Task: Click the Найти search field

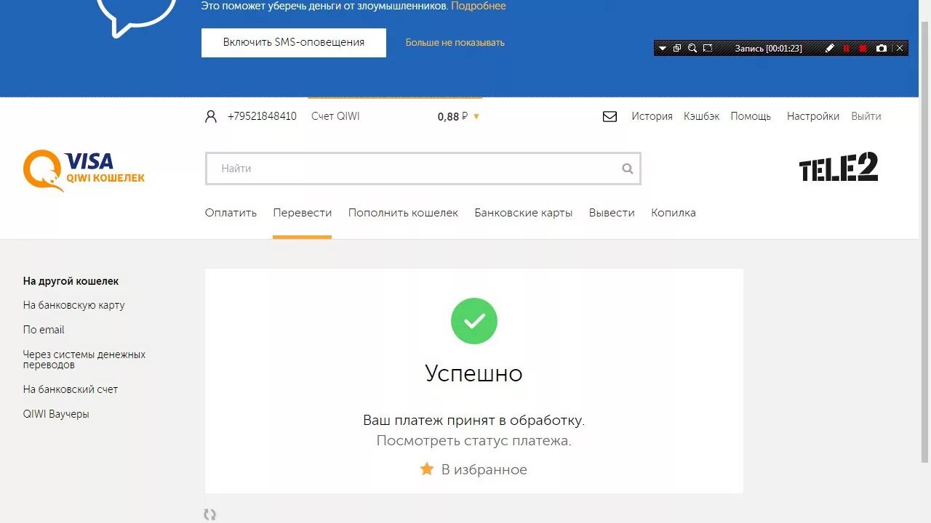Action: point(423,169)
